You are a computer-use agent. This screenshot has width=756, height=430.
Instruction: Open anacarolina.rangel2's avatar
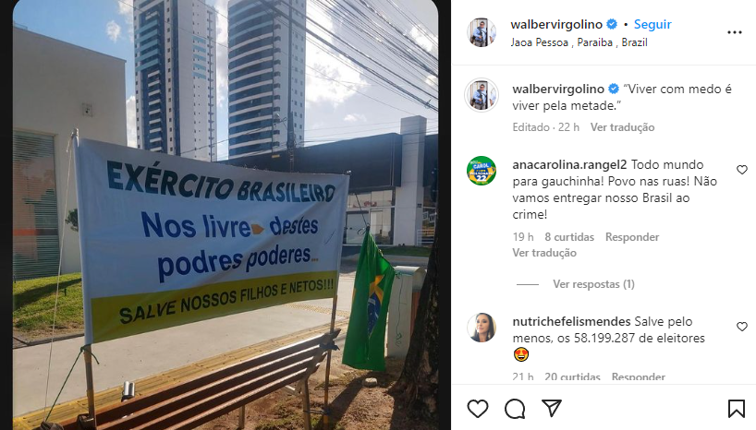coord(482,171)
